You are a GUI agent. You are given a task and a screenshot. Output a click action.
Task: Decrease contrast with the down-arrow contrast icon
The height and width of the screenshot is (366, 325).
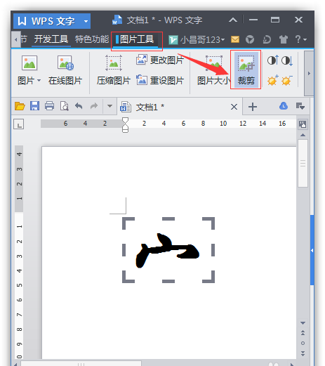tap(287, 60)
